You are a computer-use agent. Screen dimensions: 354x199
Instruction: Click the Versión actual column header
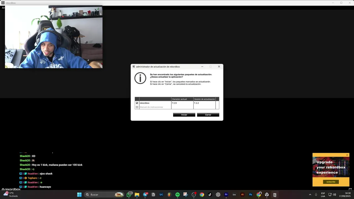182,99
